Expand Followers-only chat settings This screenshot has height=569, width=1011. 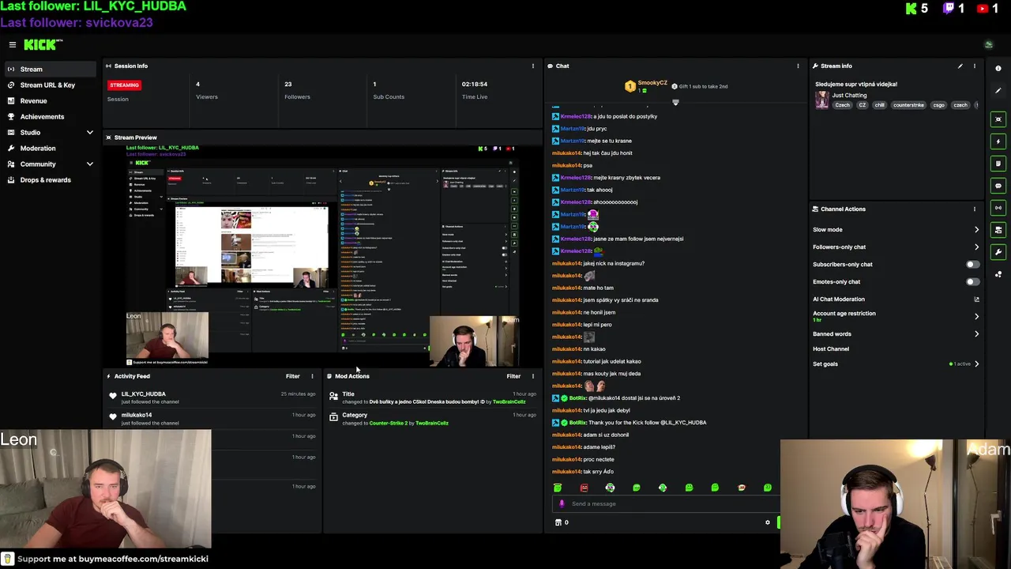[x=976, y=247]
